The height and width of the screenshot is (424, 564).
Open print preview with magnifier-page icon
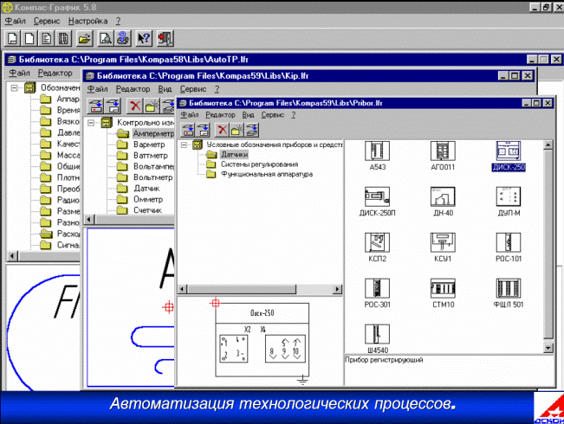(106, 38)
